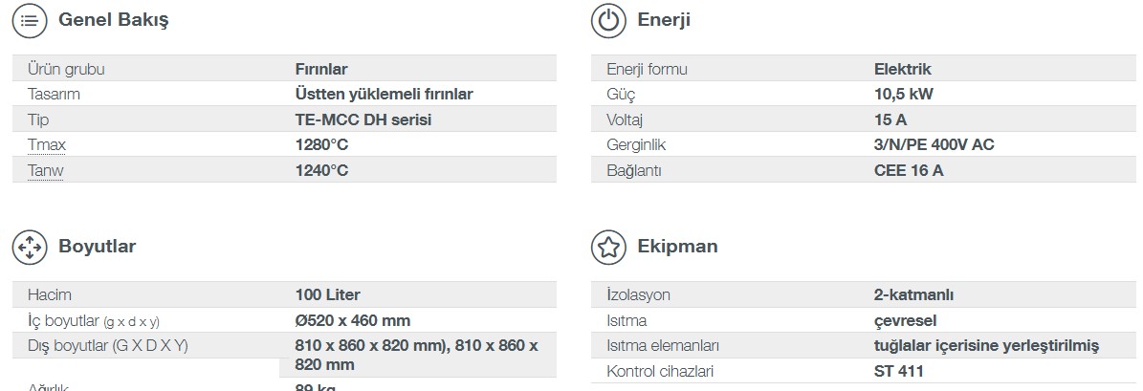The image size is (1143, 391).
Task: Click the Enerji power icon
Action: click(x=608, y=21)
